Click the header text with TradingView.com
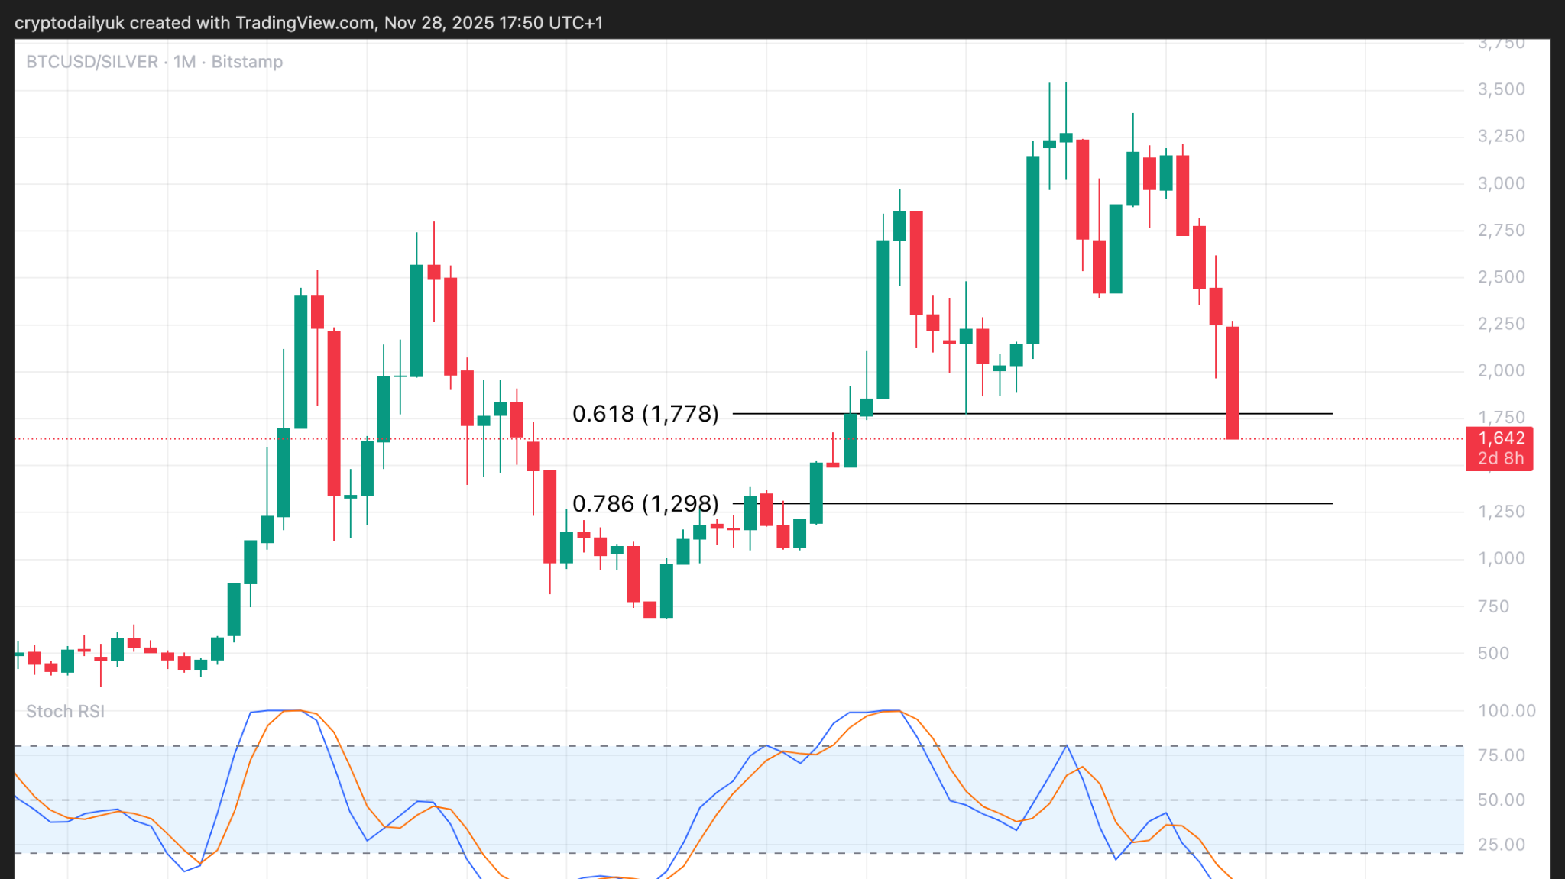The width and height of the screenshot is (1565, 879). (309, 23)
